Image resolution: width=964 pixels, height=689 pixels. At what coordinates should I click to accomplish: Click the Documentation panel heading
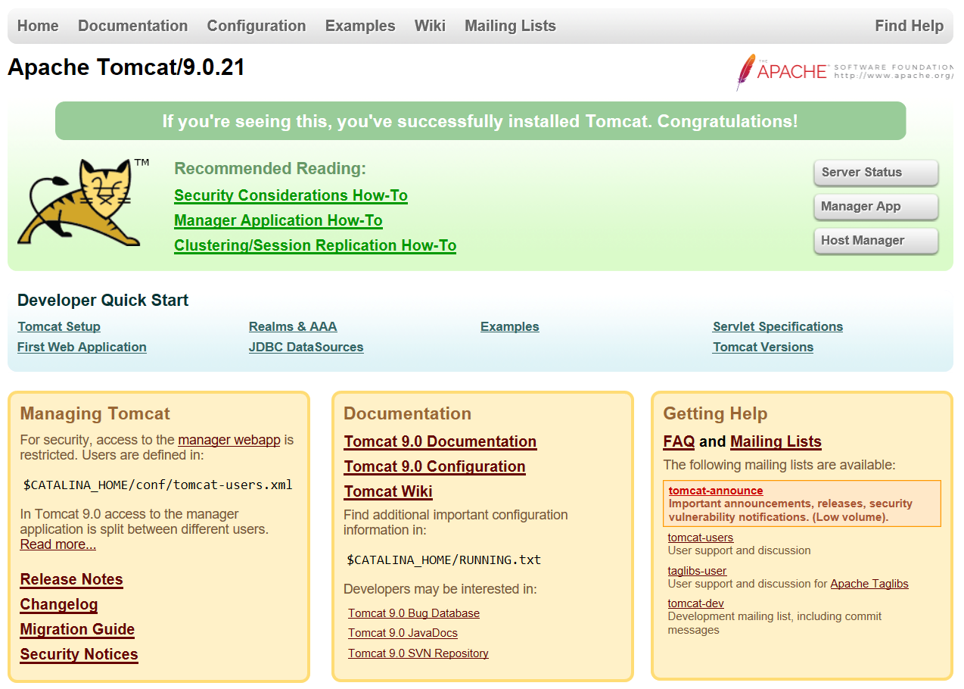click(407, 413)
